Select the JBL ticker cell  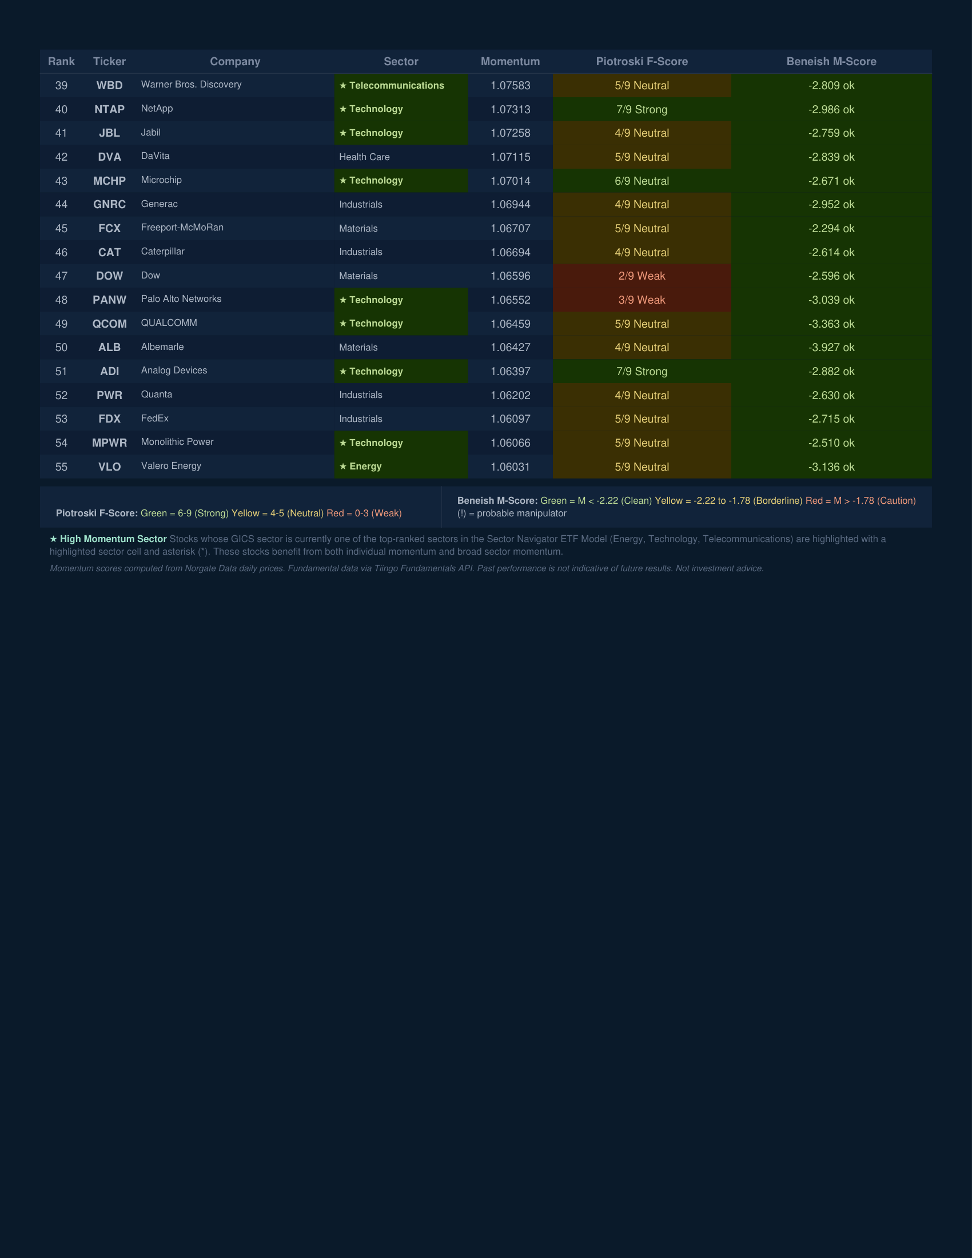tap(109, 133)
